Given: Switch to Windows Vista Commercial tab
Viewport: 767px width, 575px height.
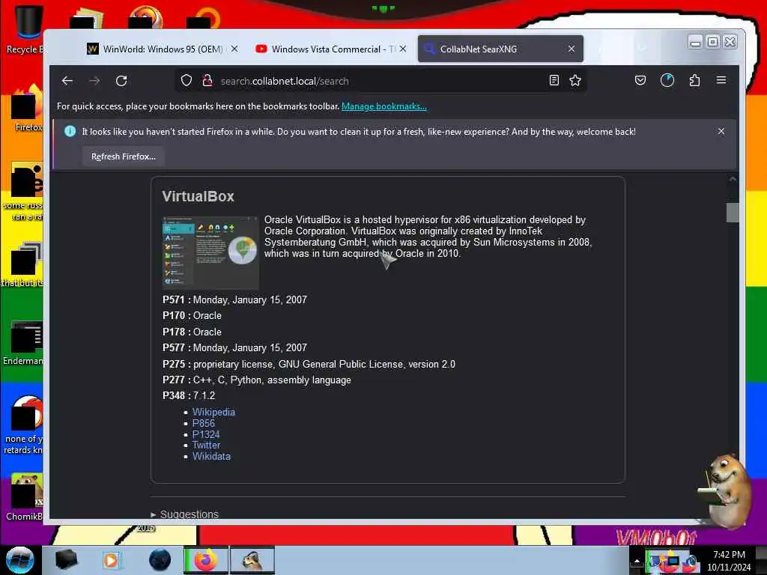Looking at the screenshot, I should point(330,49).
